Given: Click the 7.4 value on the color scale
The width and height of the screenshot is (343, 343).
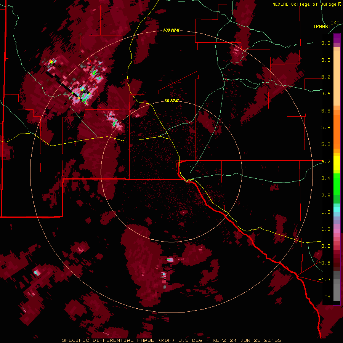Looking at the screenshot, I should click(326, 94).
